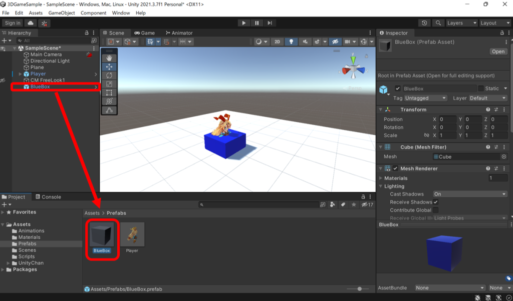
Task: Select the Player prefab thumbnail in the Project panel
Action: point(132,235)
